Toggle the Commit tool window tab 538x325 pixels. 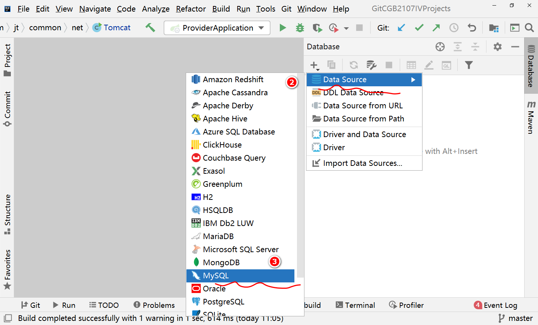tap(7, 109)
